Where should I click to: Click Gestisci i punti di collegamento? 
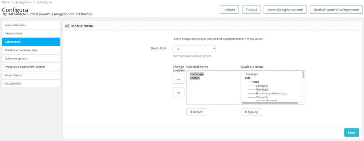tap(336, 10)
